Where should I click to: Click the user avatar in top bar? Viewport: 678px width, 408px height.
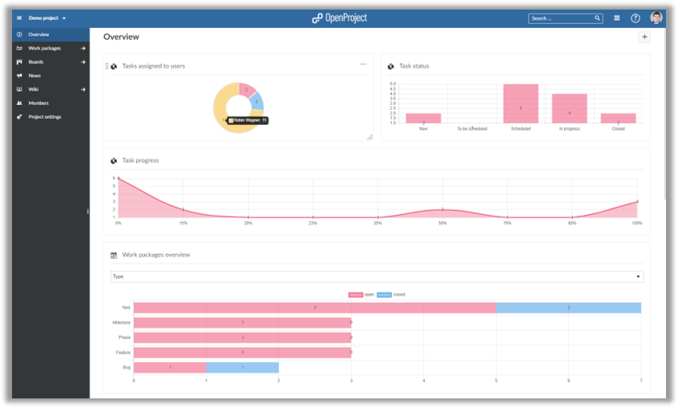pos(656,18)
